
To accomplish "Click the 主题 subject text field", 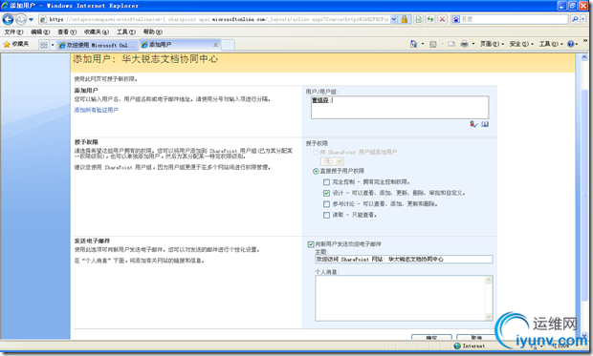I will click(404, 260).
